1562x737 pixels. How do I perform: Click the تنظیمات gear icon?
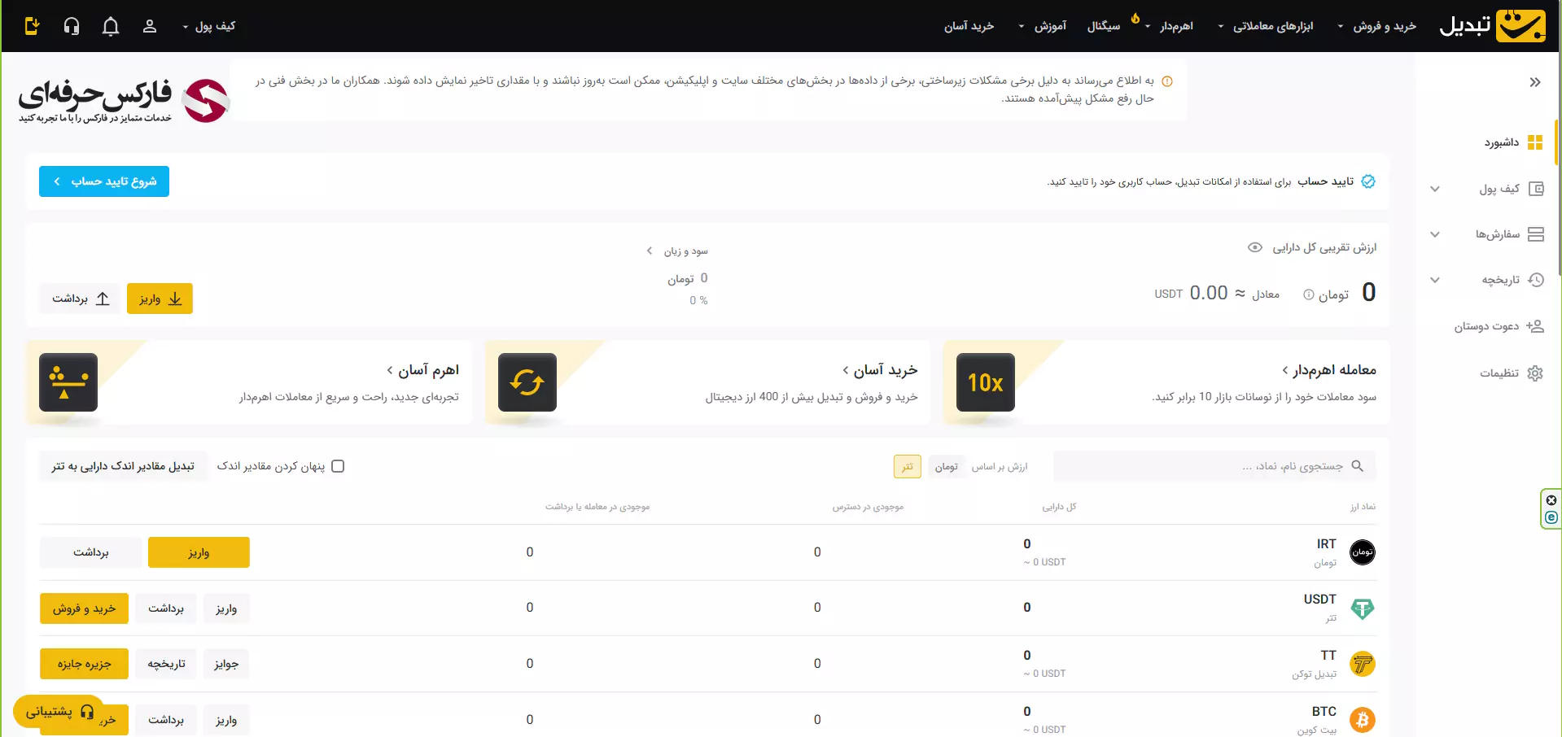click(x=1535, y=373)
